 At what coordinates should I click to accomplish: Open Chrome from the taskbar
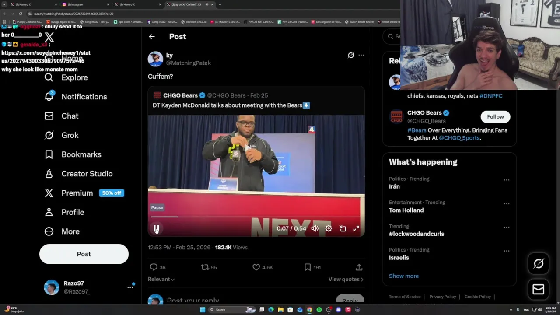pos(309,310)
